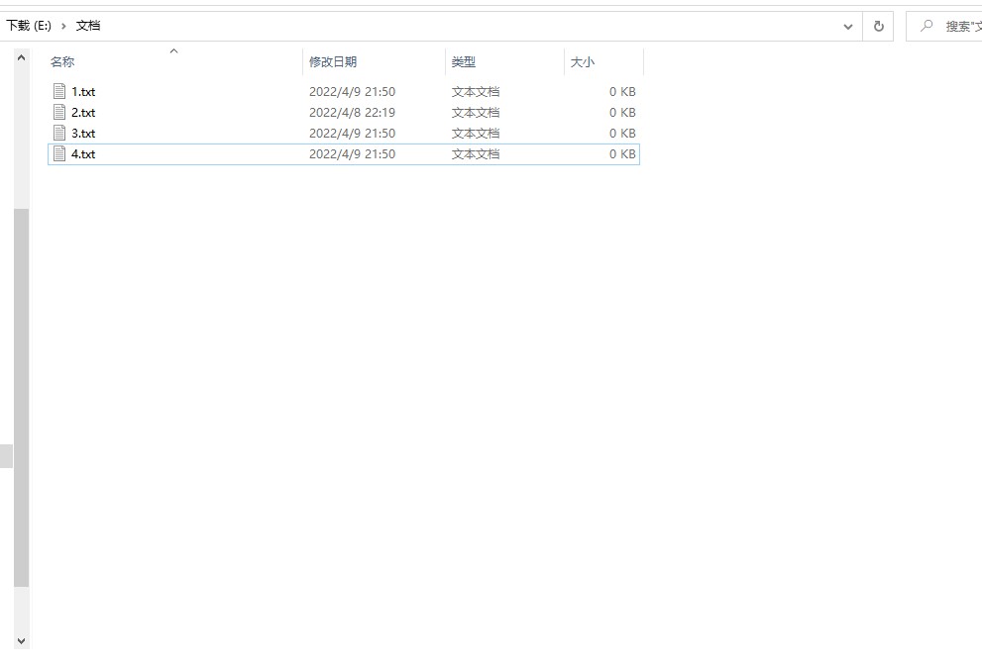
Task: Expand the breadcrumb chevron after 下载 (E:)
Action: tap(63, 27)
